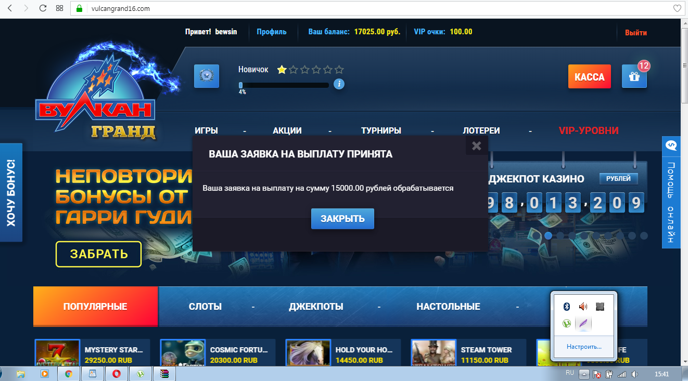Open uTorrent from the taskbar
The height and width of the screenshot is (381, 688).
coord(141,374)
